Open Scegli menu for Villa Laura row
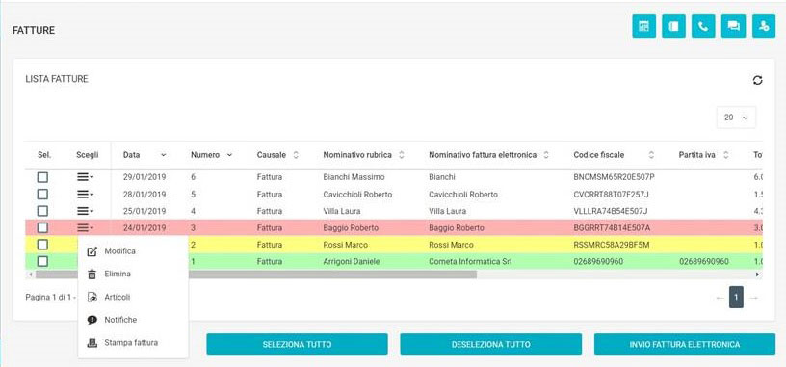 point(85,211)
